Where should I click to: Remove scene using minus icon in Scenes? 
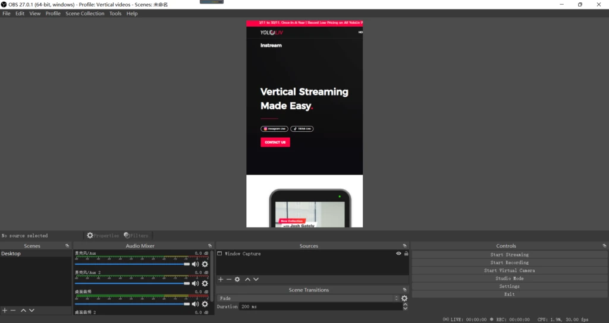[13, 311]
